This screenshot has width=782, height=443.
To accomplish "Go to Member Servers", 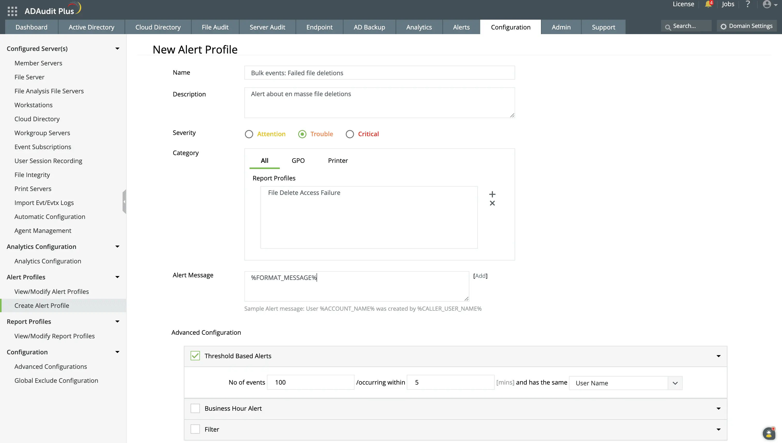I will pyautogui.click(x=38, y=63).
